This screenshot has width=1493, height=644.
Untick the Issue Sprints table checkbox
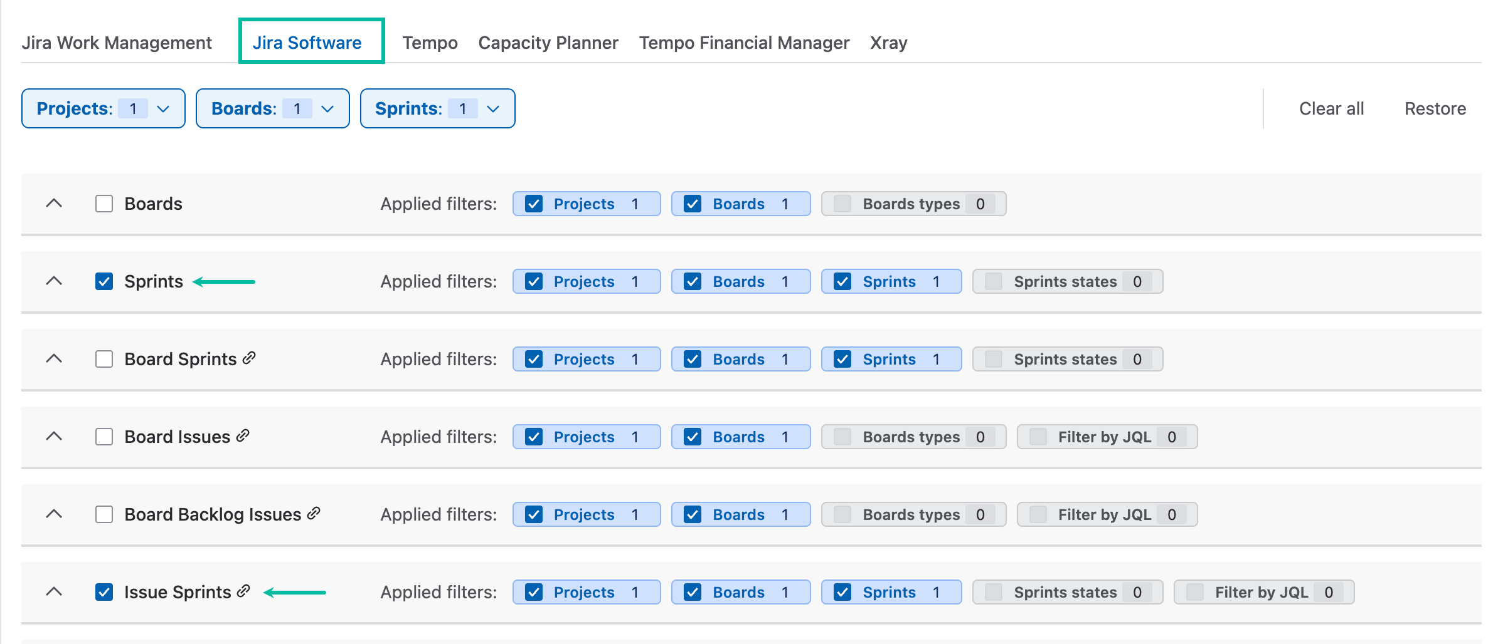pyautogui.click(x=104, y=592)
